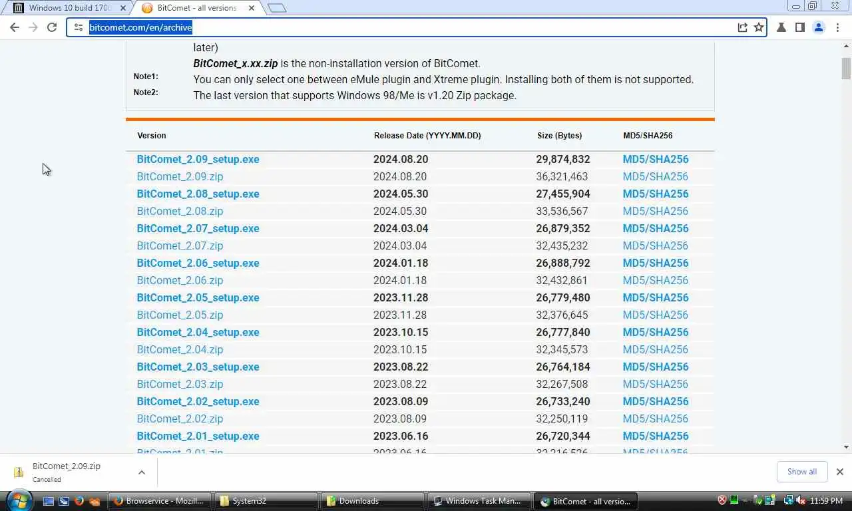
Task: Select the BitComet - all versions tab
Action: 197,8
